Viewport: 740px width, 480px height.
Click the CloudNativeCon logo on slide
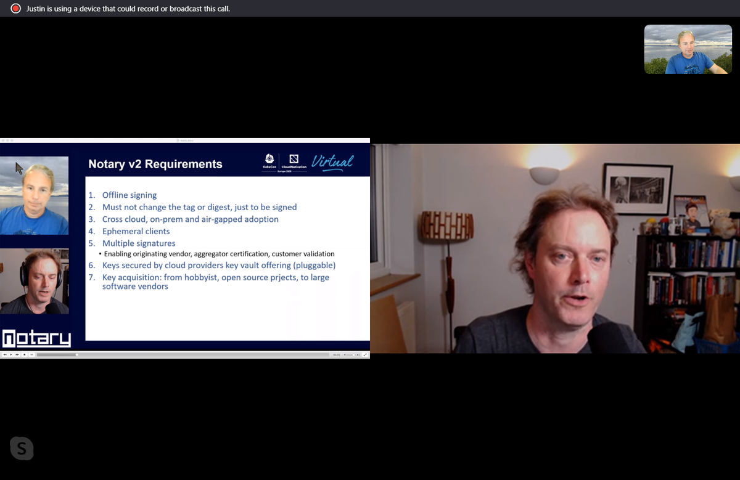coord(294,162)
